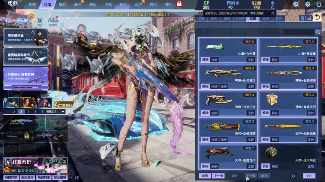Open 战队成员 team members
This screenshot has height=182, width=325.
click(27, 177)
